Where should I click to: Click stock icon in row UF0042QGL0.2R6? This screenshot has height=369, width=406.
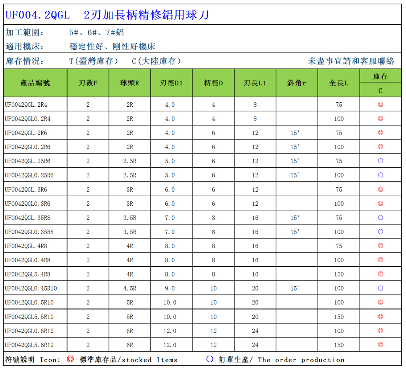tap(380, 147)
